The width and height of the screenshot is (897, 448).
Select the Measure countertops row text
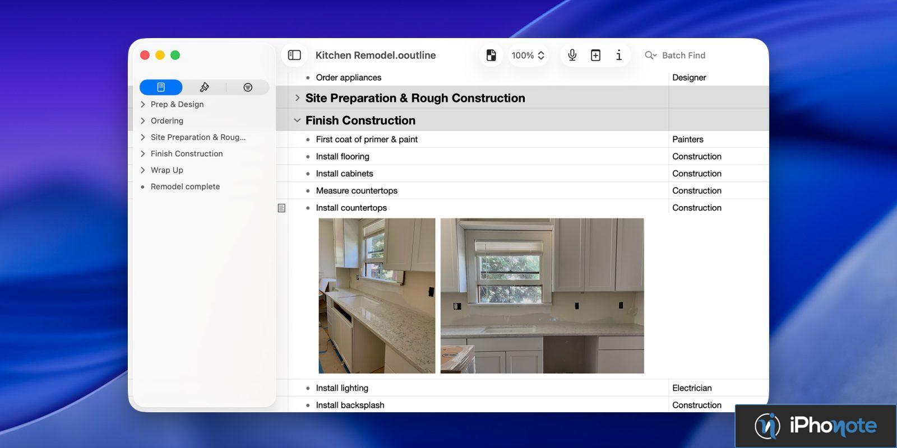[x=357, y=190]
